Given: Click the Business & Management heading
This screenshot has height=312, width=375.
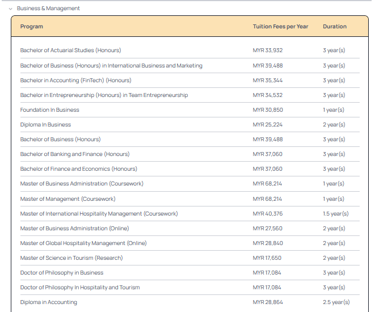Looking at the screenshot, I should [48, 9].
